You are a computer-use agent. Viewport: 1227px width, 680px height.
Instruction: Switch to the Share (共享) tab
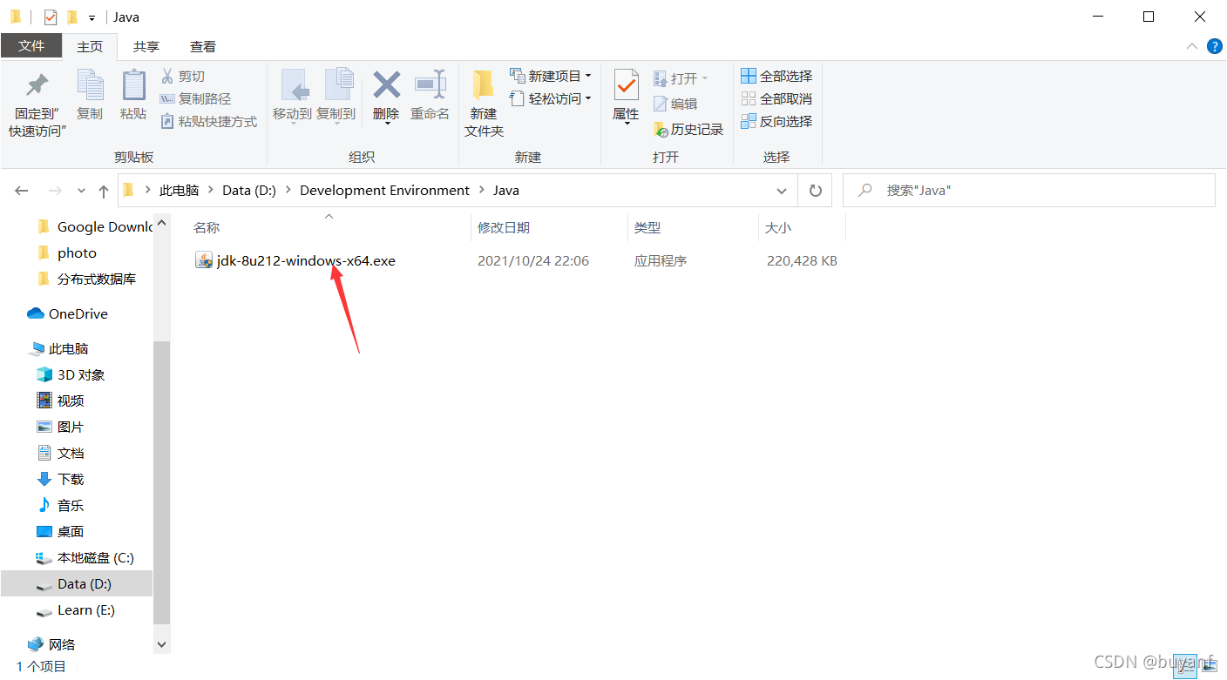(x=146, y=46)
